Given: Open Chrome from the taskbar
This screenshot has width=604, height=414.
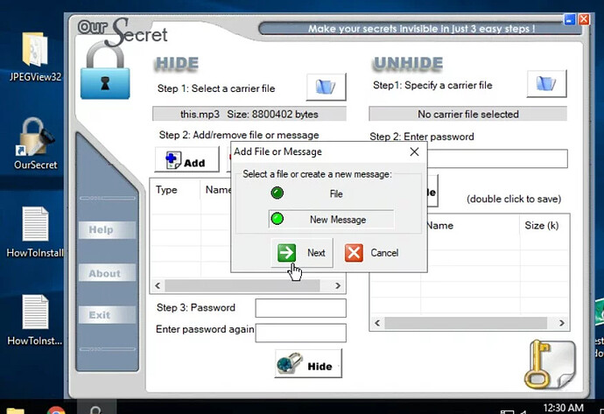Looking at the screenshot, I should tap(55, 408).
